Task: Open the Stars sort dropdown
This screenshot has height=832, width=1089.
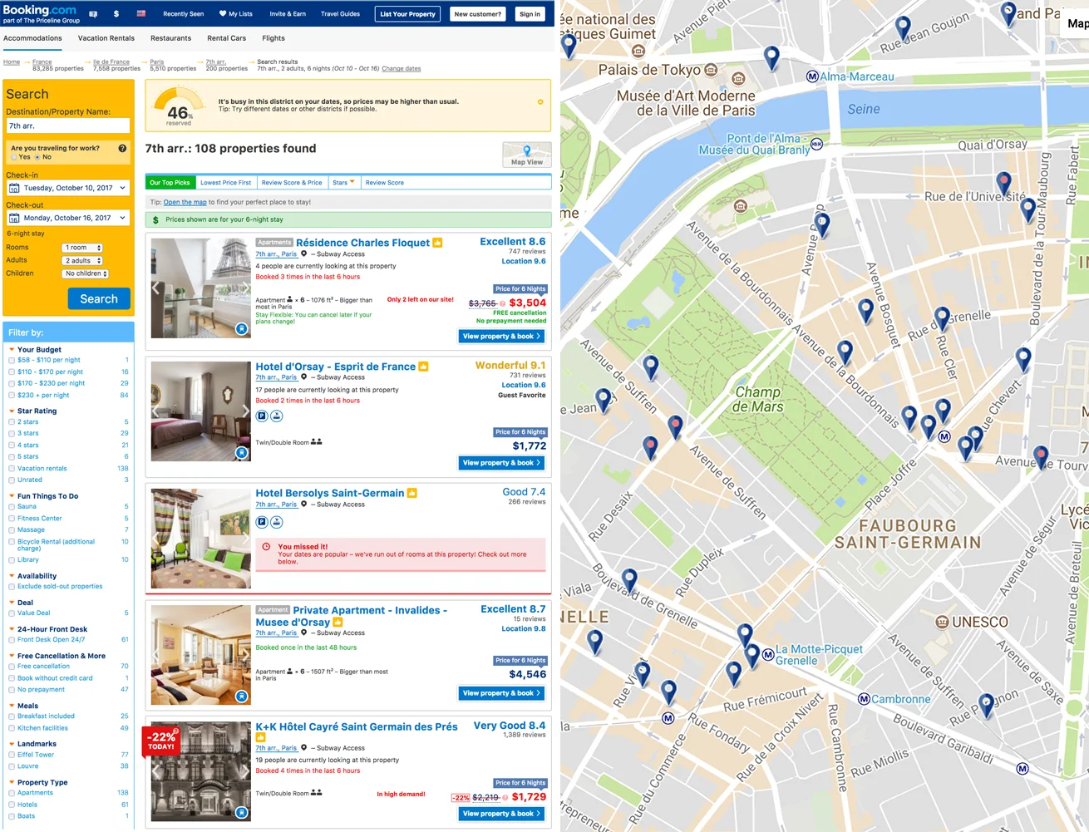Action: tap(344, 182)
